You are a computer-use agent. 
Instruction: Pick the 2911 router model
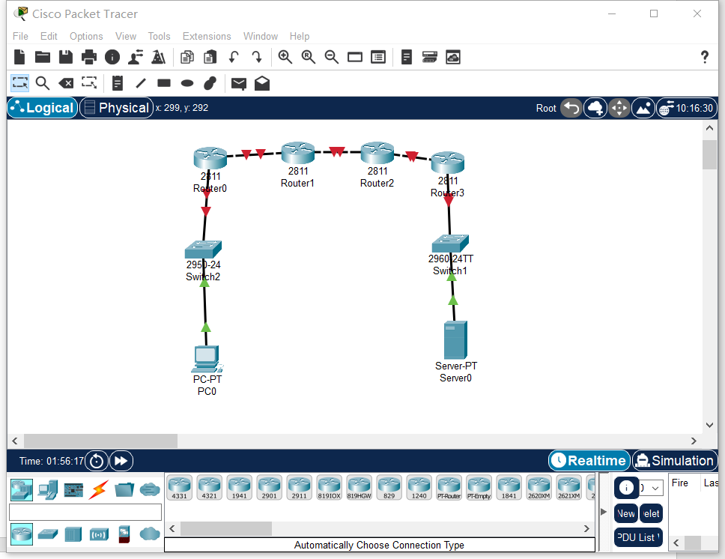click(x=299, y=488)
